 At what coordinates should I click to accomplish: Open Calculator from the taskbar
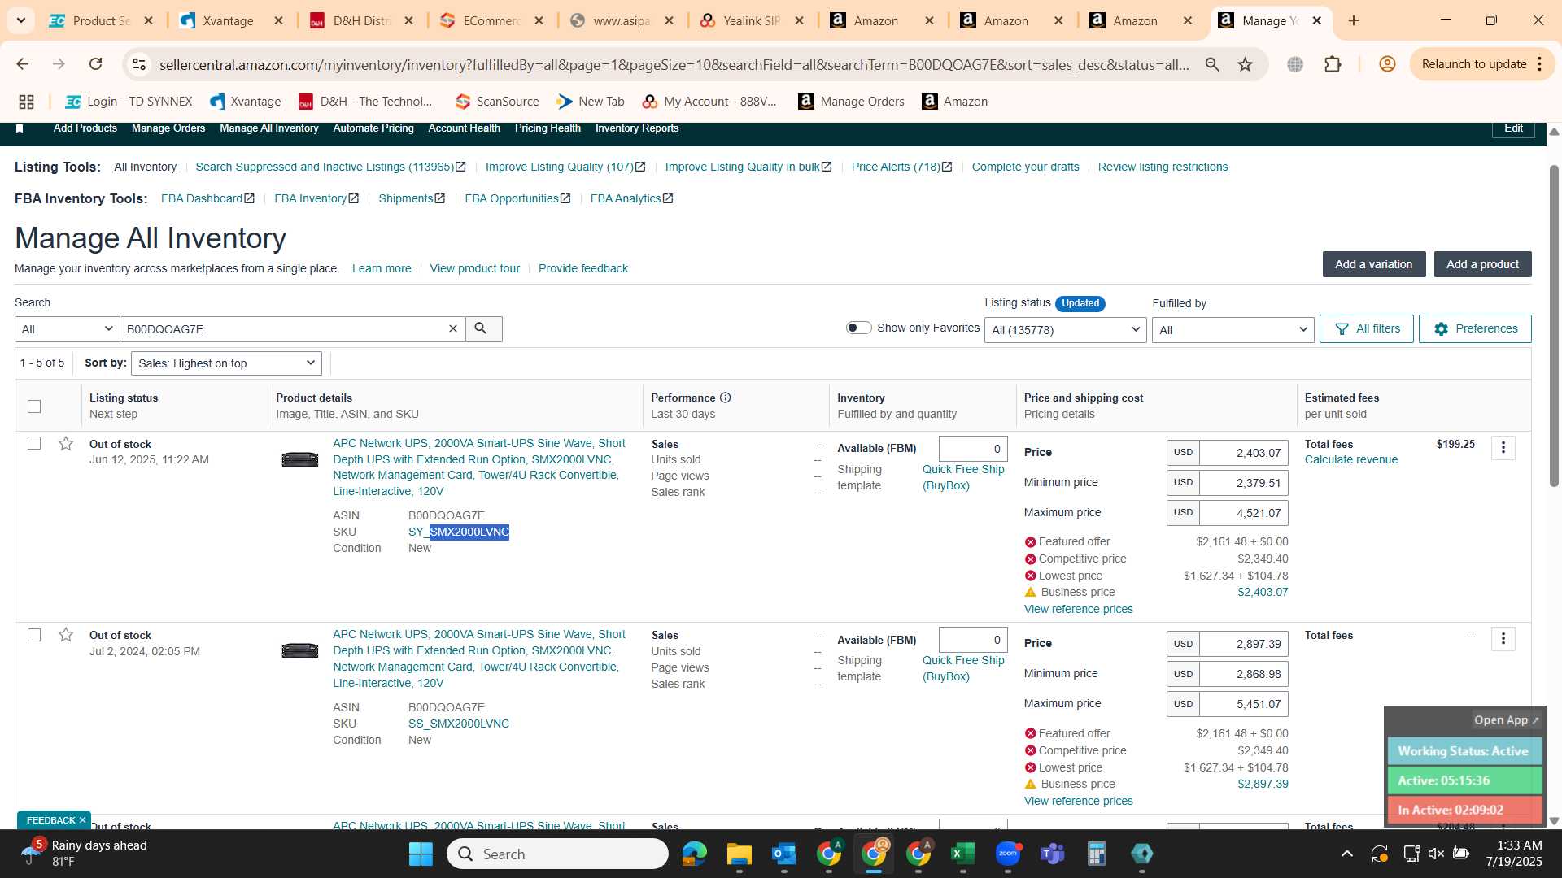[1097, 854]
